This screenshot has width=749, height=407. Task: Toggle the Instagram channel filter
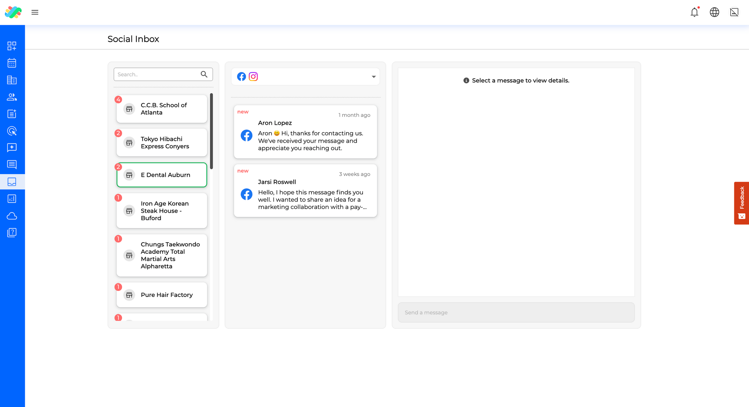point(253,76)
